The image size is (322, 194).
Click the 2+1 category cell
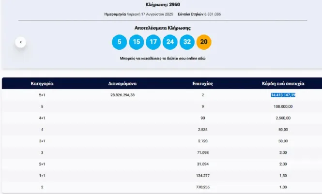point(42,164)
